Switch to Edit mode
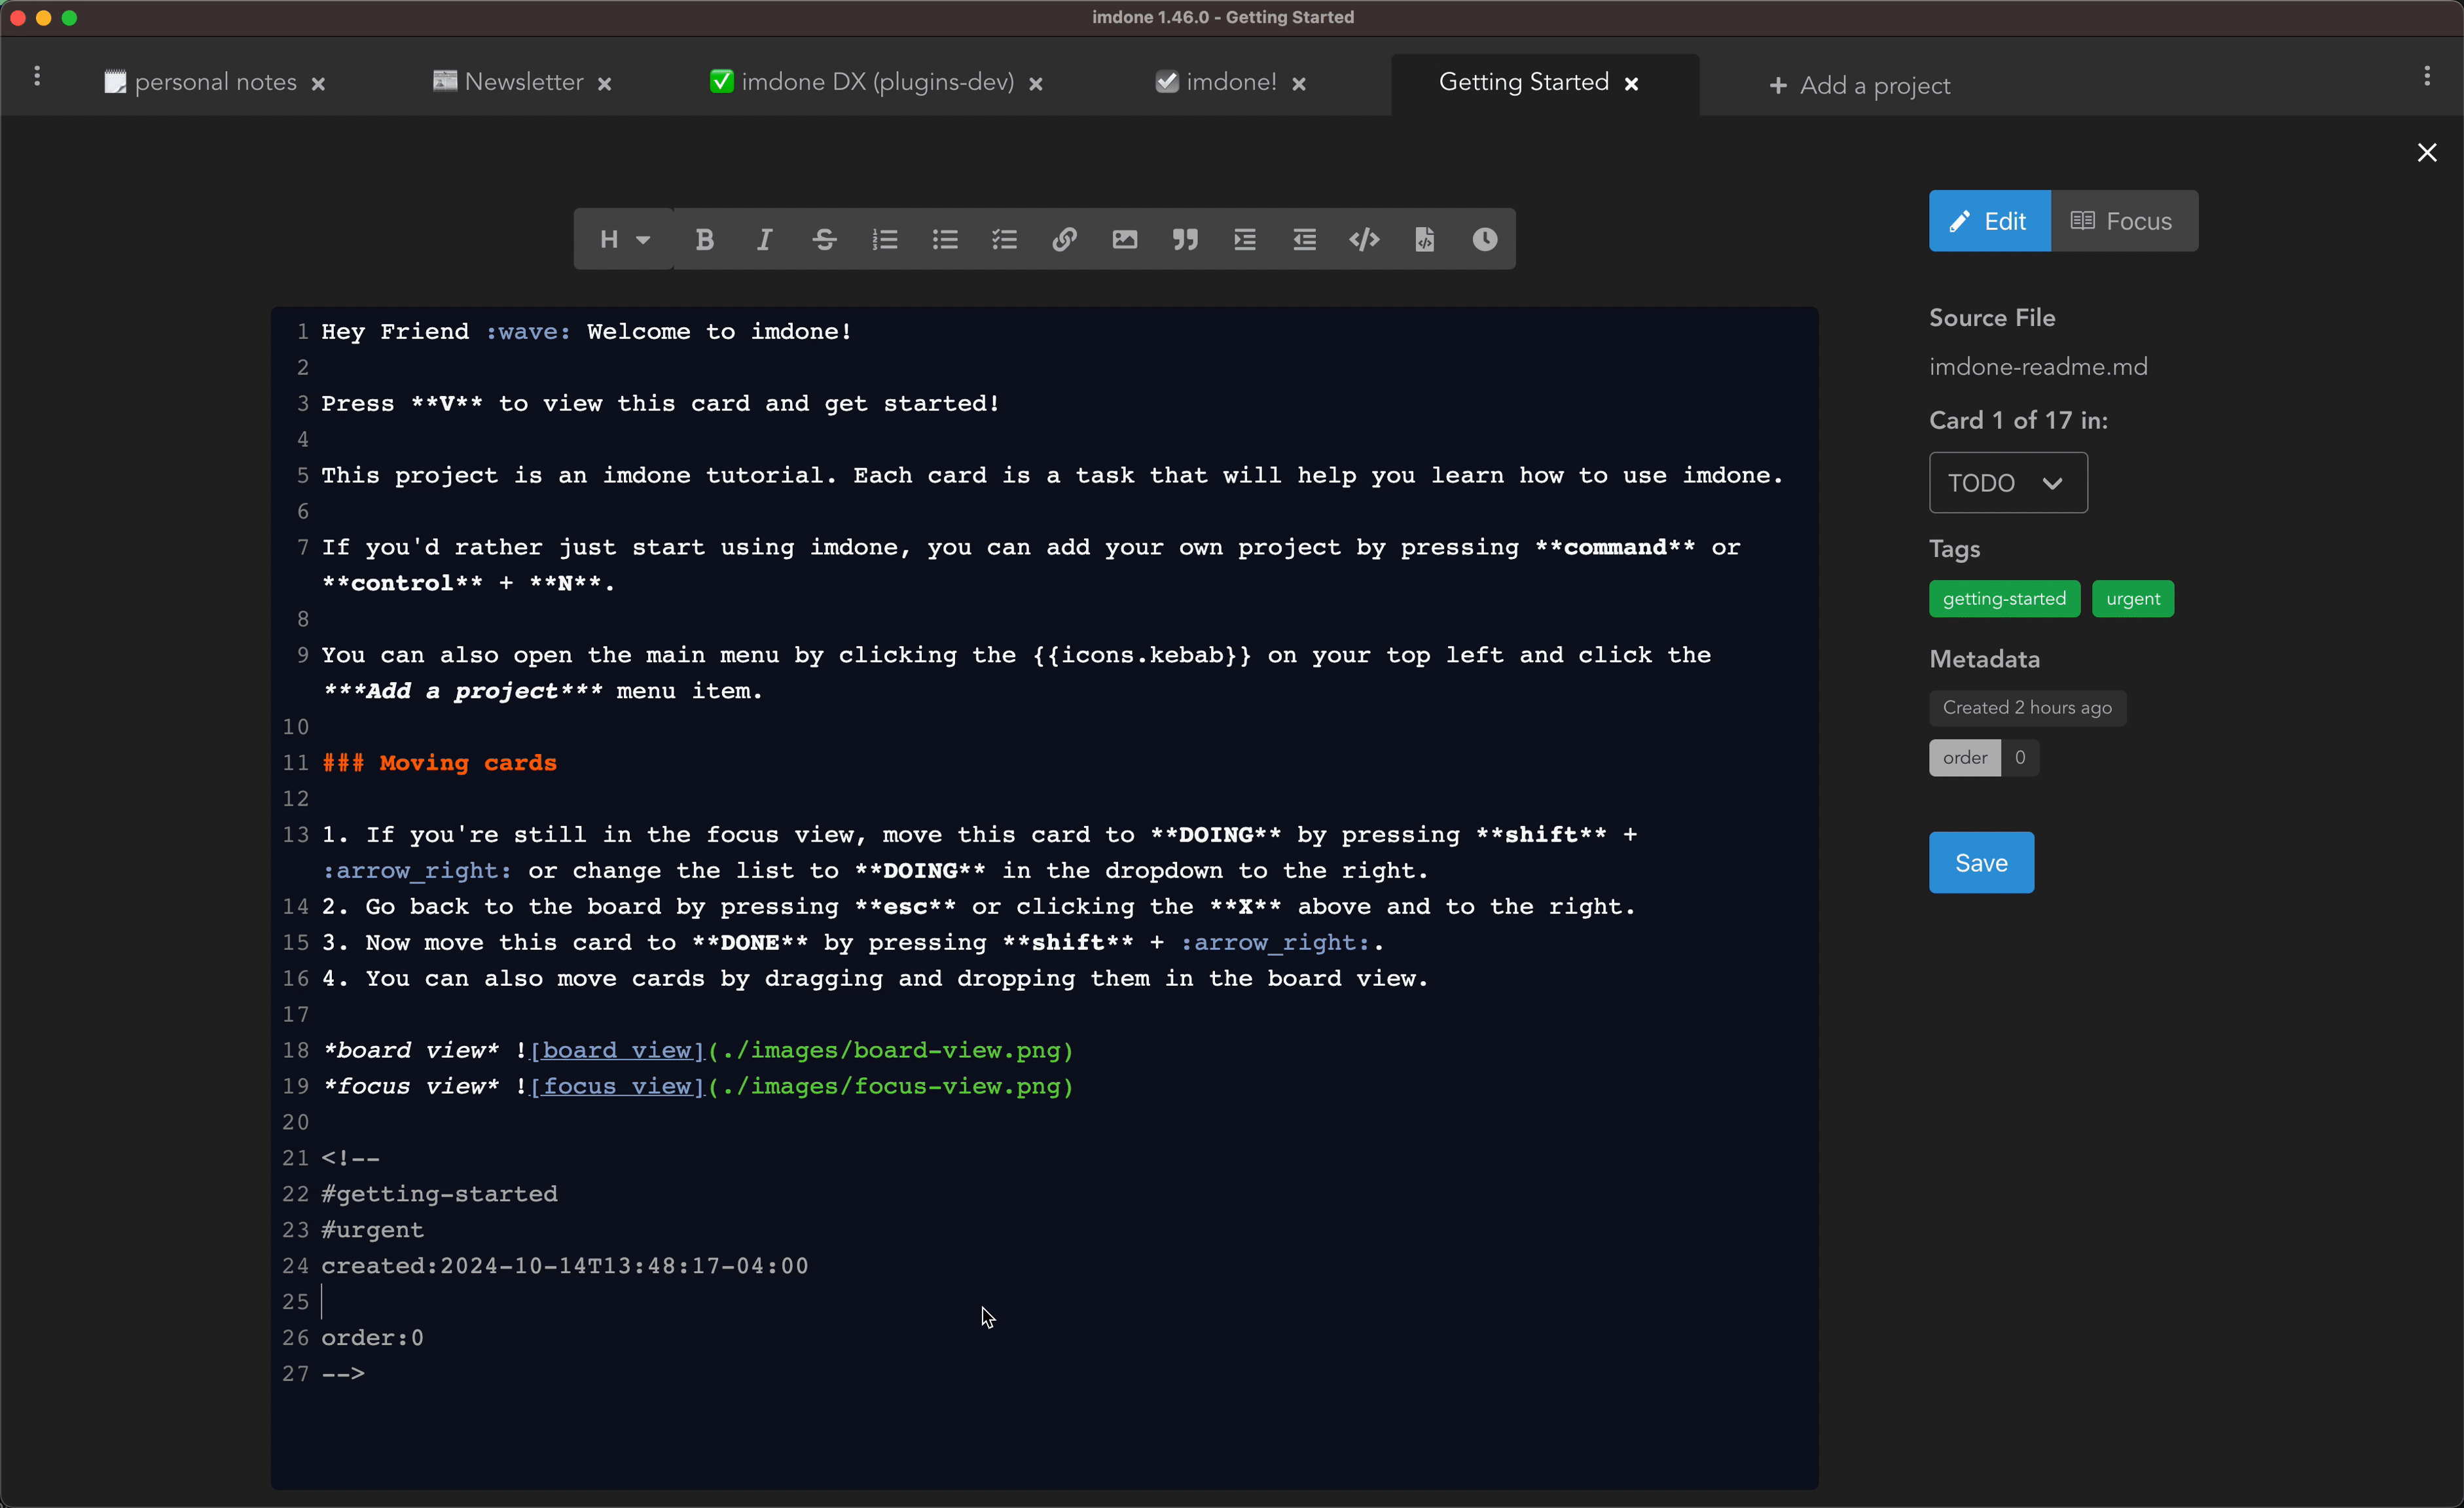This screenshot has width=2464, height=1508. (1989, 221)
